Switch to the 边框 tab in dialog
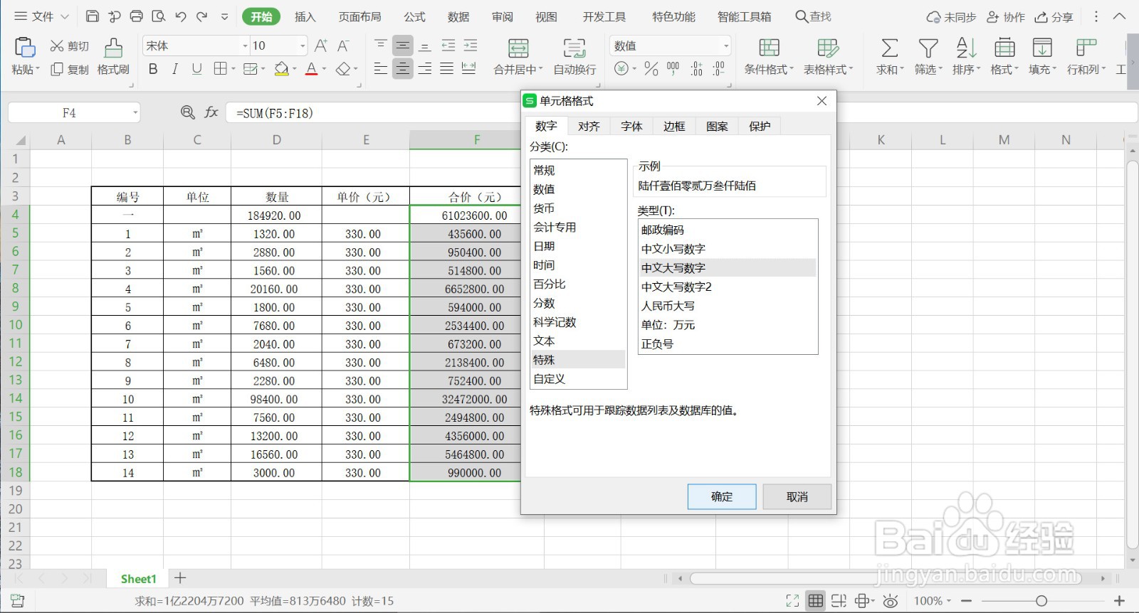This screenshot has width=1139, height=613. click(x=674, y=126)
